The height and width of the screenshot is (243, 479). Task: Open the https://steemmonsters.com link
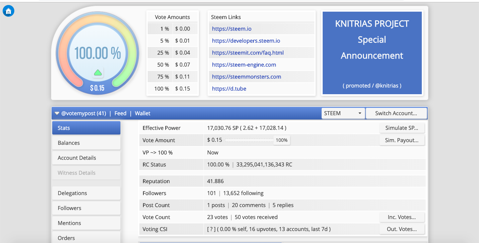point(246,77)
